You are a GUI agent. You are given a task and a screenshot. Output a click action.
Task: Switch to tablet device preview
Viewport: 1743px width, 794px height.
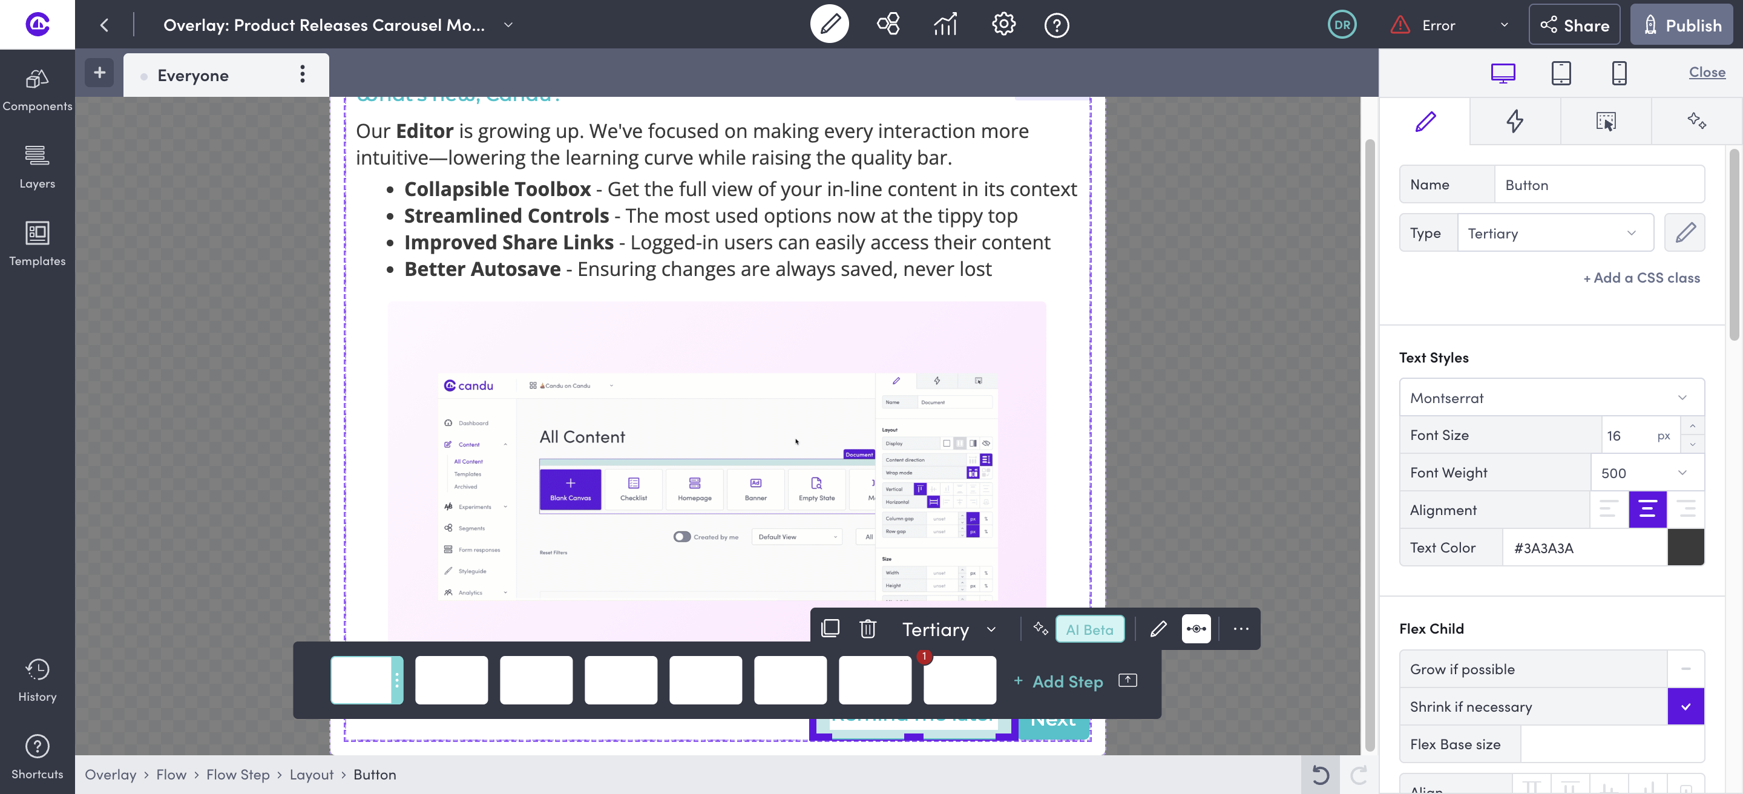1561,73
